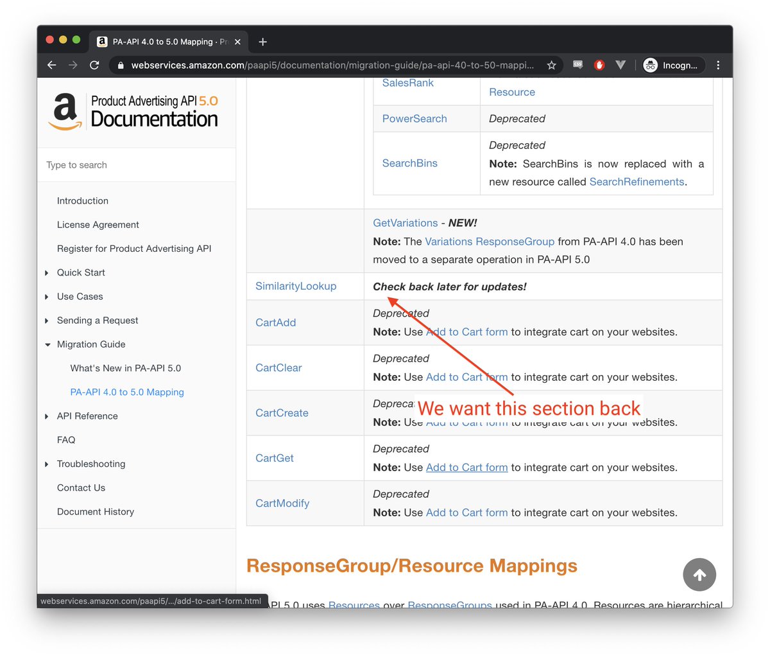Screen dimensions: 770x657
Task: Open a new browser tab with plus
Action: pyautogui.click(x=262, y=42)
